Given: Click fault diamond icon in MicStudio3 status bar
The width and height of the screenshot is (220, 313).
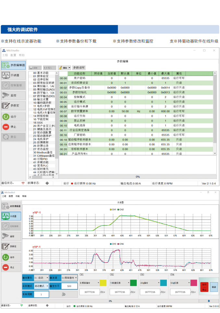Looking at the screenshot, I should point(47,306).
